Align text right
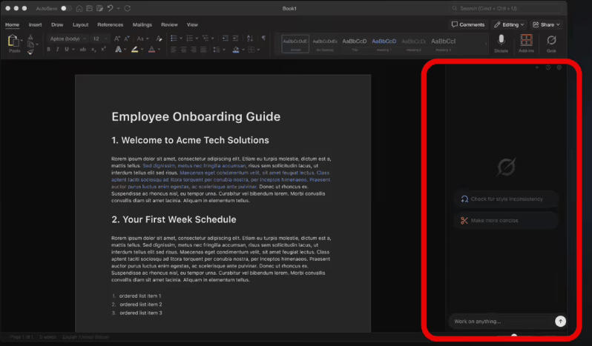The height and width of the screenshot is (346, 592). click(x=194, y=50)
